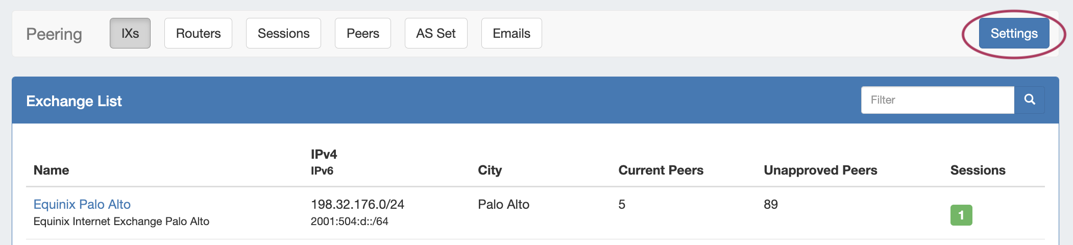
Task: Click the City column header
Action: [x=490, y=170]
